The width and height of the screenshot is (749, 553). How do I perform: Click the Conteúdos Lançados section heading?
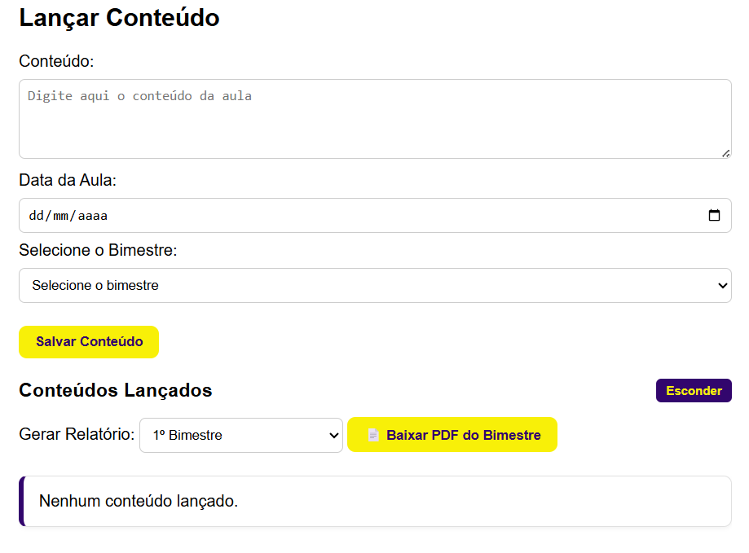pos(115,390)
